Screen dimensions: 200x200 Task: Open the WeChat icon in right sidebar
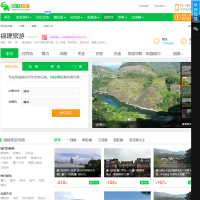click(196, 28)
